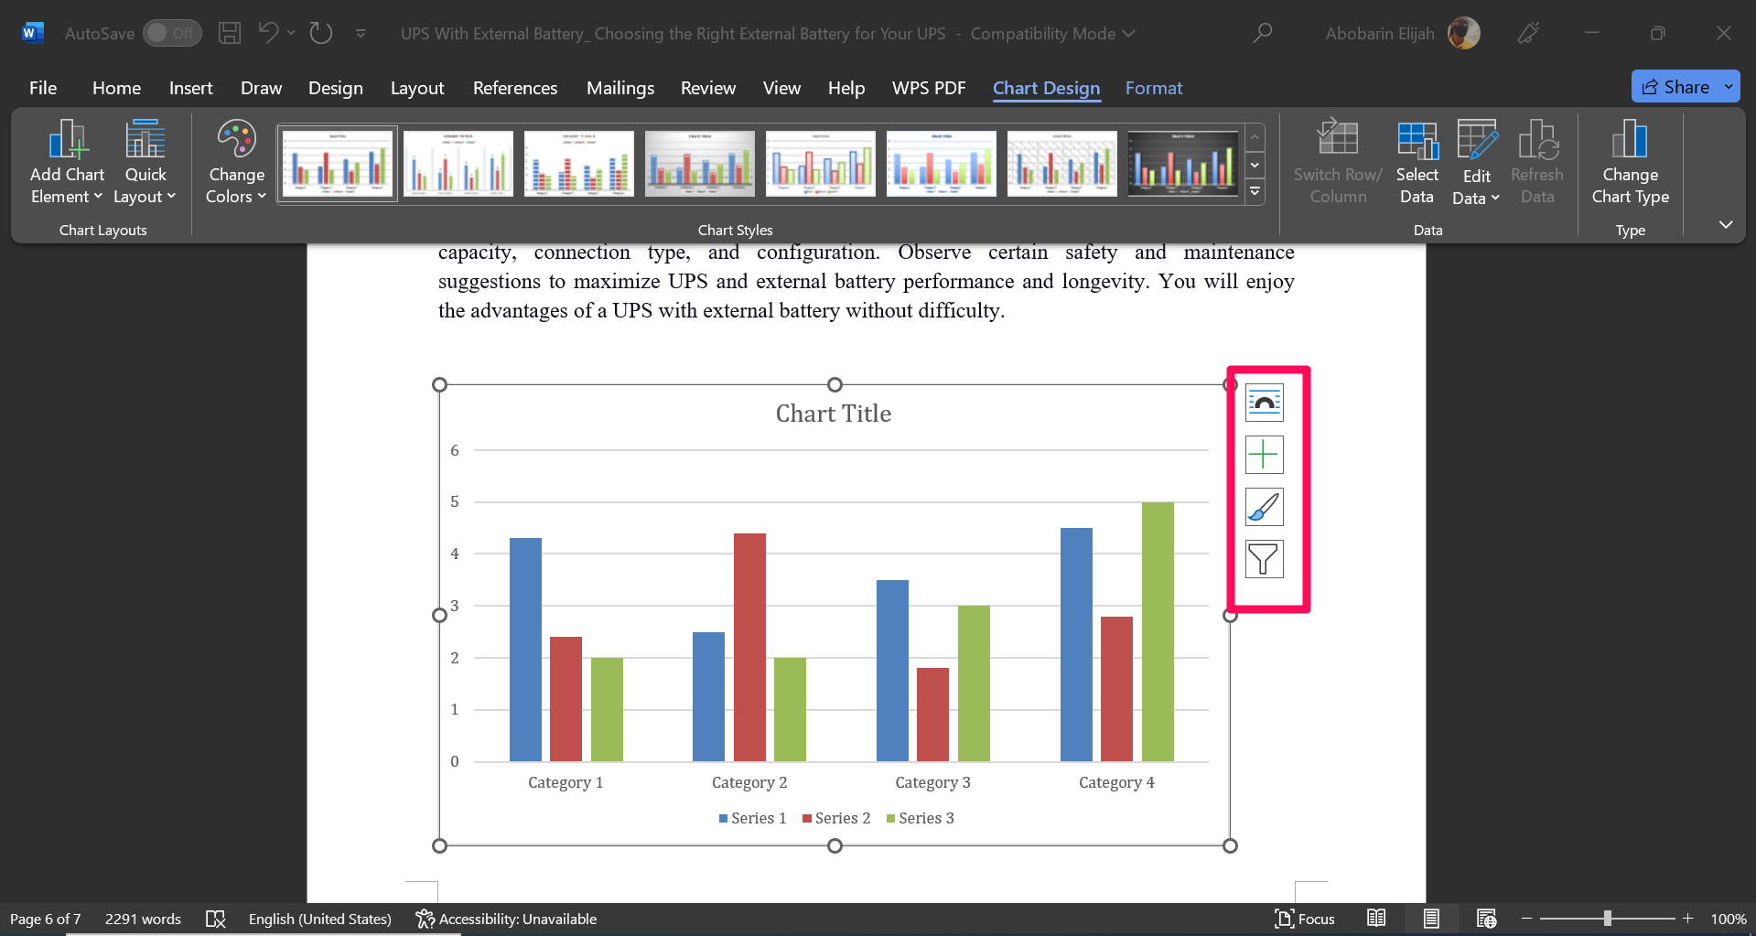1756x936 pixels.
Task: Click the Share button
Action: point(1684,86)
